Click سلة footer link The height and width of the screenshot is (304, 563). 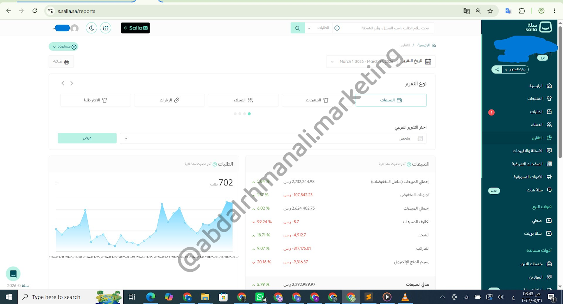25,286
